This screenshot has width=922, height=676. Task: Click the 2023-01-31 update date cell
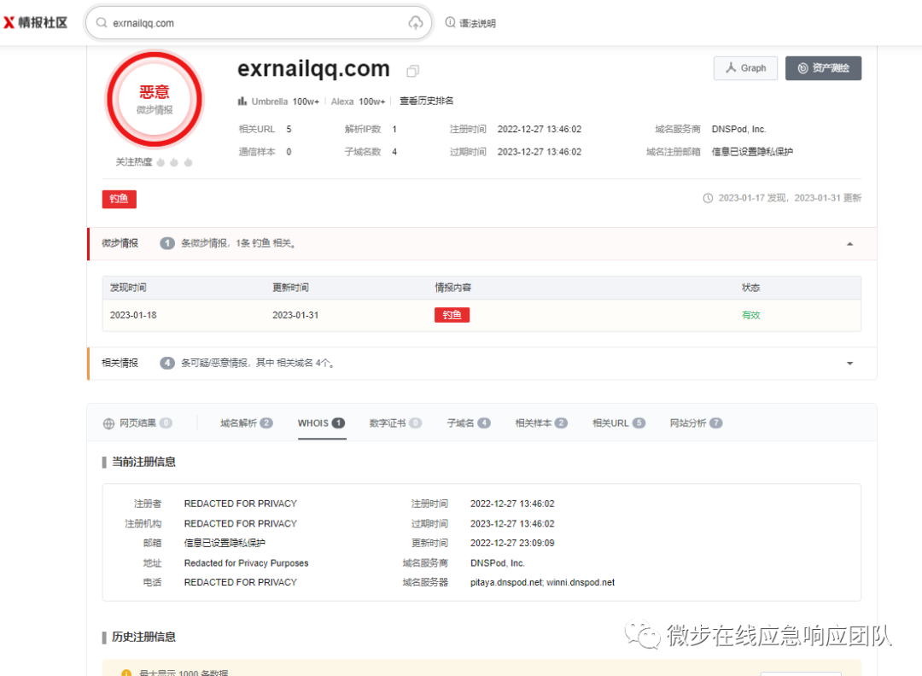tap(295, 315)
